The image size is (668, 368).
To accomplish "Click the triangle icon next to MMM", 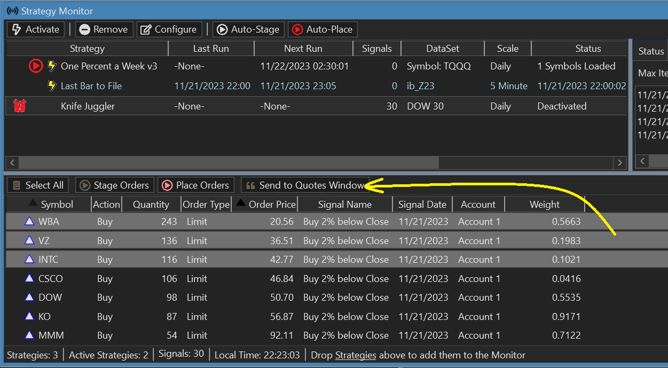I will [x=29, y=335].
